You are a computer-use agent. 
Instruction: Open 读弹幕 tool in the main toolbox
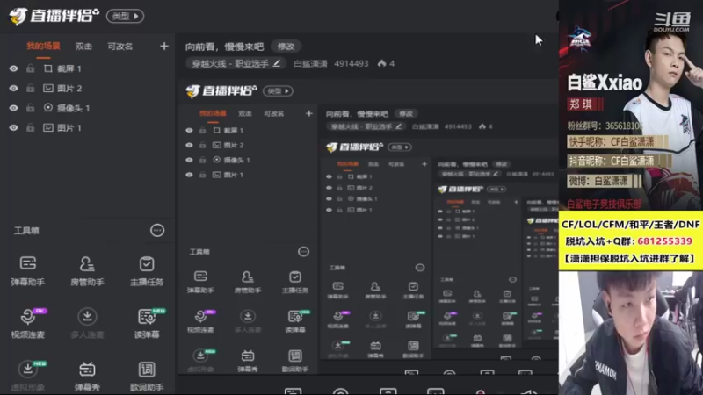point(147,323)
